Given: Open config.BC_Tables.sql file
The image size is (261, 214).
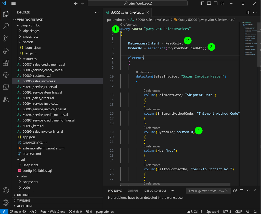Looking at the screenshot, I should (57, 171).
